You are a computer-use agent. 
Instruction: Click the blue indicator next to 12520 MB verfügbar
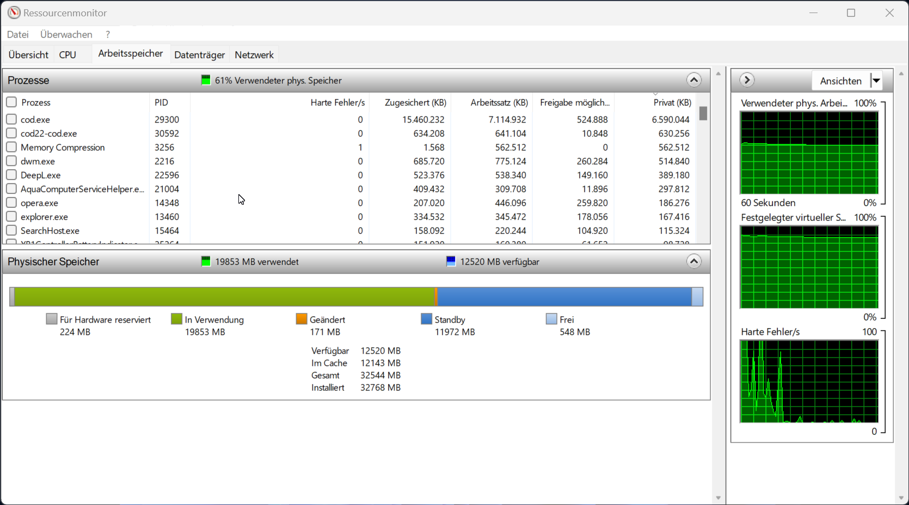click(x=451, y=261)
